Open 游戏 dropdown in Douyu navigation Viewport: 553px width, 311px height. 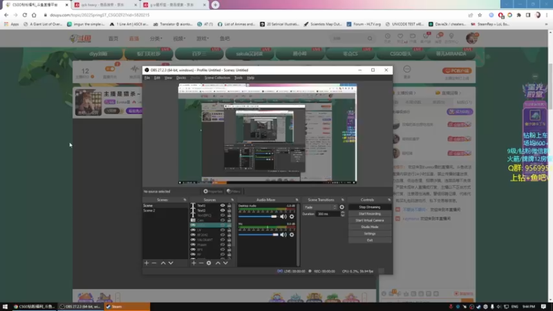click(203, 39)
